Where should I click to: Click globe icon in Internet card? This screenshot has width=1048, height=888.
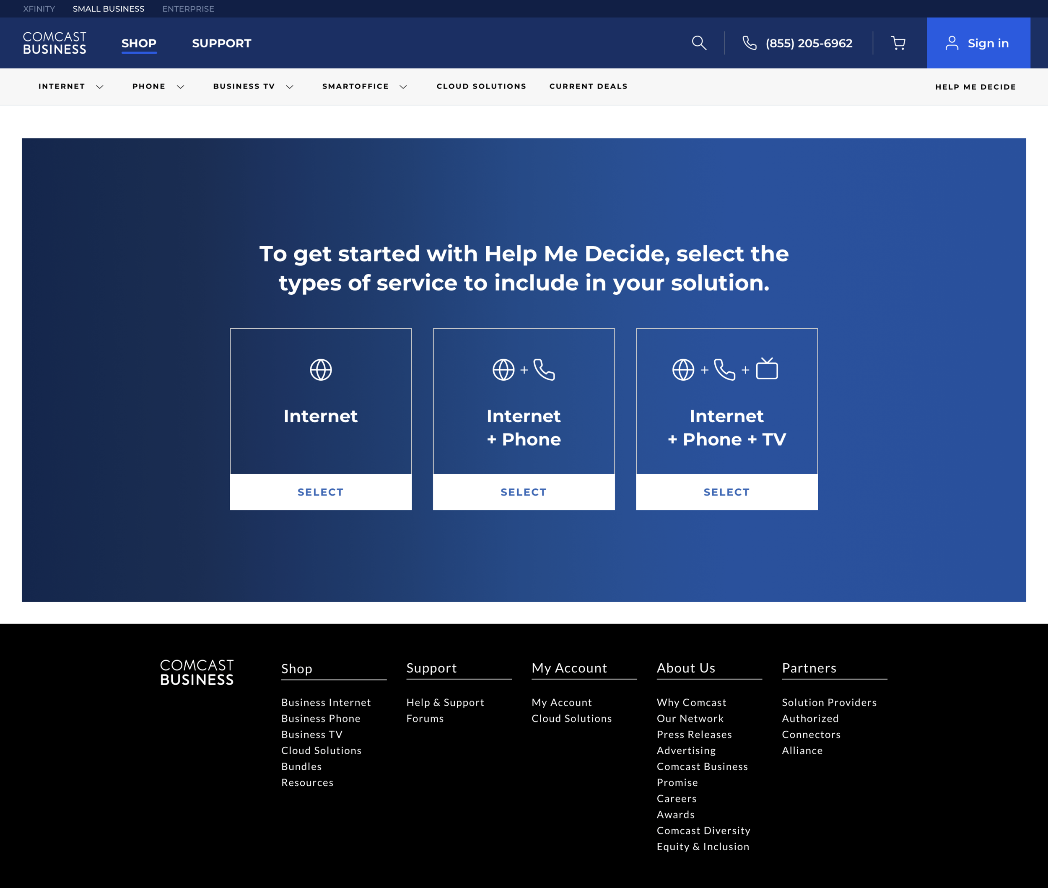coord(321,369)
